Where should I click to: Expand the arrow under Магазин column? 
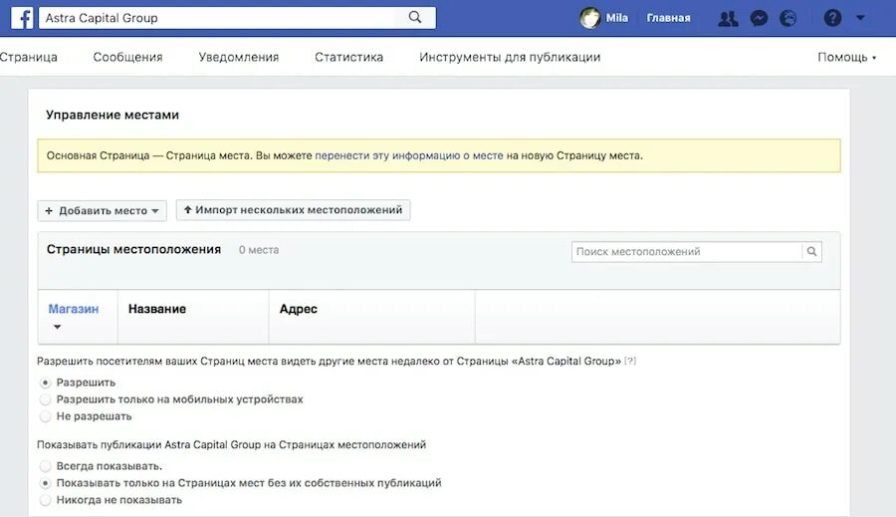[x=57, y=327]
